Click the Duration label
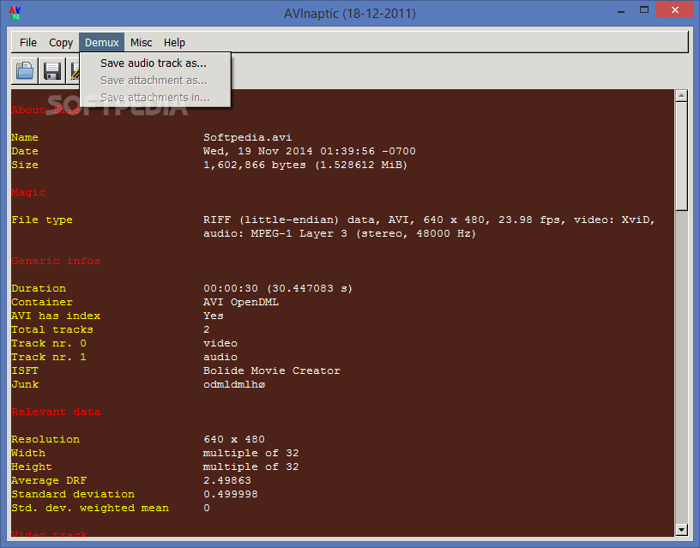 point(39,289)
